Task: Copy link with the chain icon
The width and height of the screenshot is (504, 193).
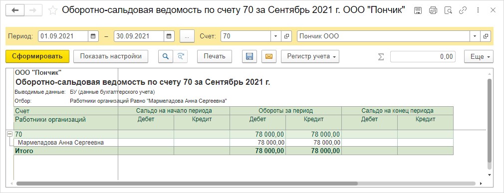Action: click(x=463, y=10)
